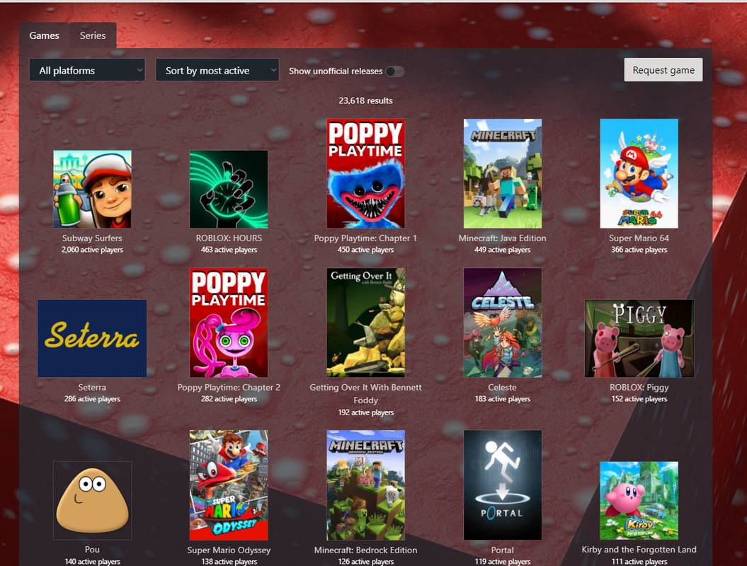The image size is (747, 566).
Task: Open the Super Mario 64 cover
Action: click(x=639, y=174)
